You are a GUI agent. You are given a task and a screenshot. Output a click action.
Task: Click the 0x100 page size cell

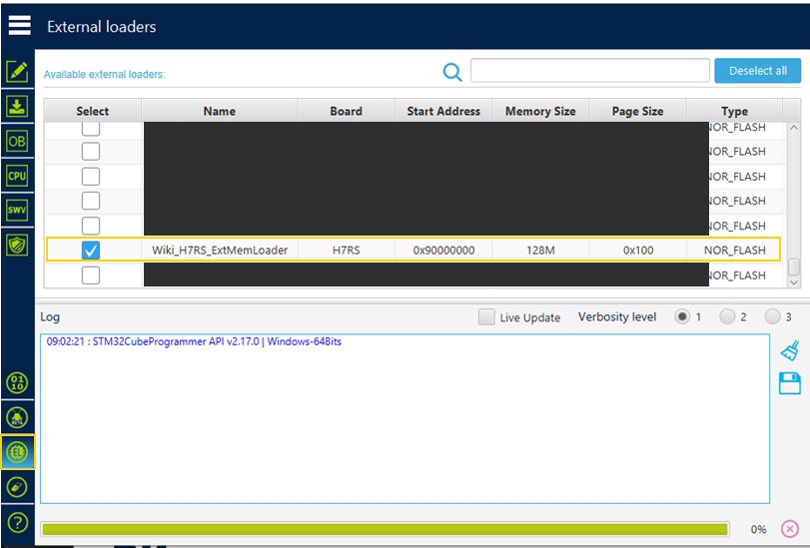(638, 250)
